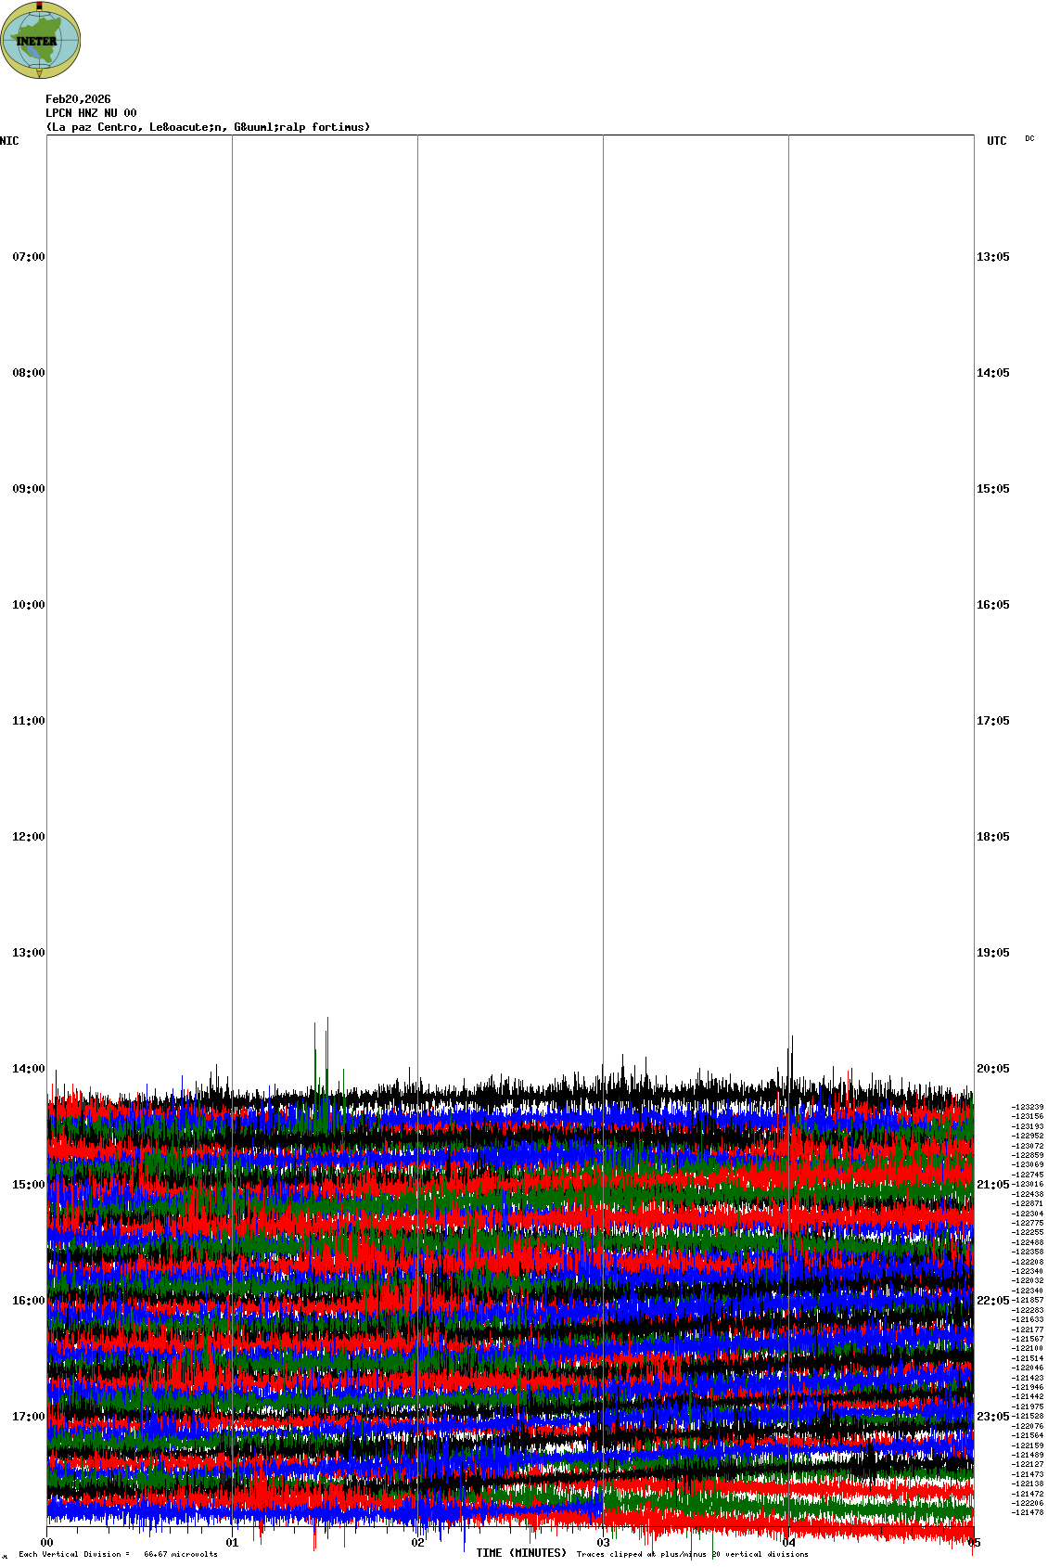This screenshot has width=1048, height=1567.
Task: Click the 18:05 UTC time label
Action: point(992,837)
